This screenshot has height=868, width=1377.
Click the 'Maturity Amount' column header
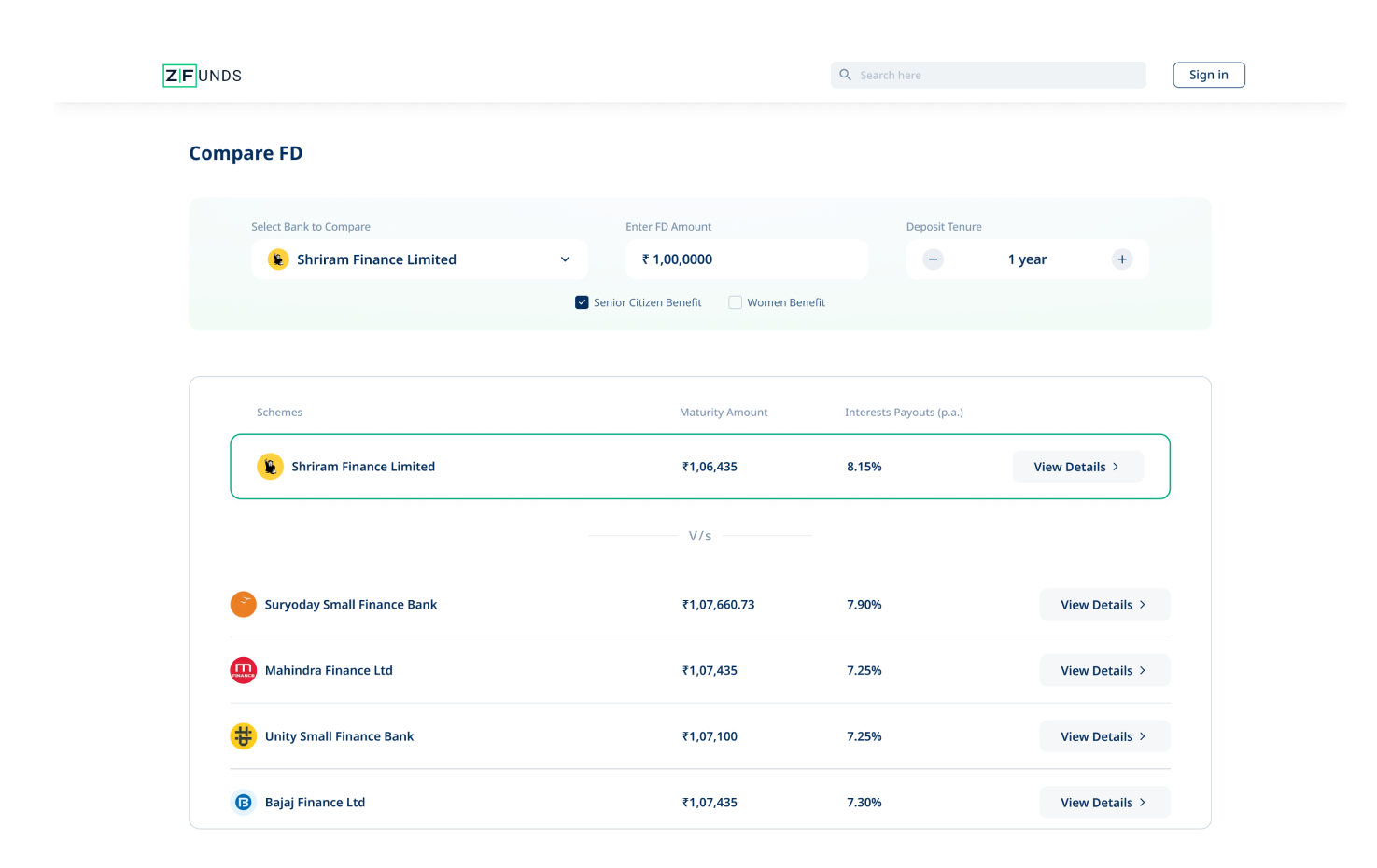pyautogui.click(x=724, y=412)
